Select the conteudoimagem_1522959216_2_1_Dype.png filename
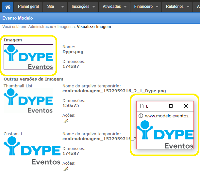The image size is (200, 179). [114, 91]
